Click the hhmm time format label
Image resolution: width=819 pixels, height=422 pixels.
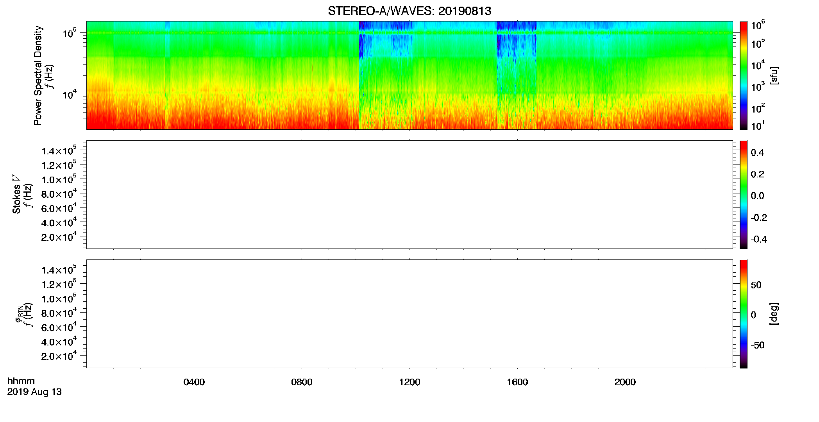point(21,381)
